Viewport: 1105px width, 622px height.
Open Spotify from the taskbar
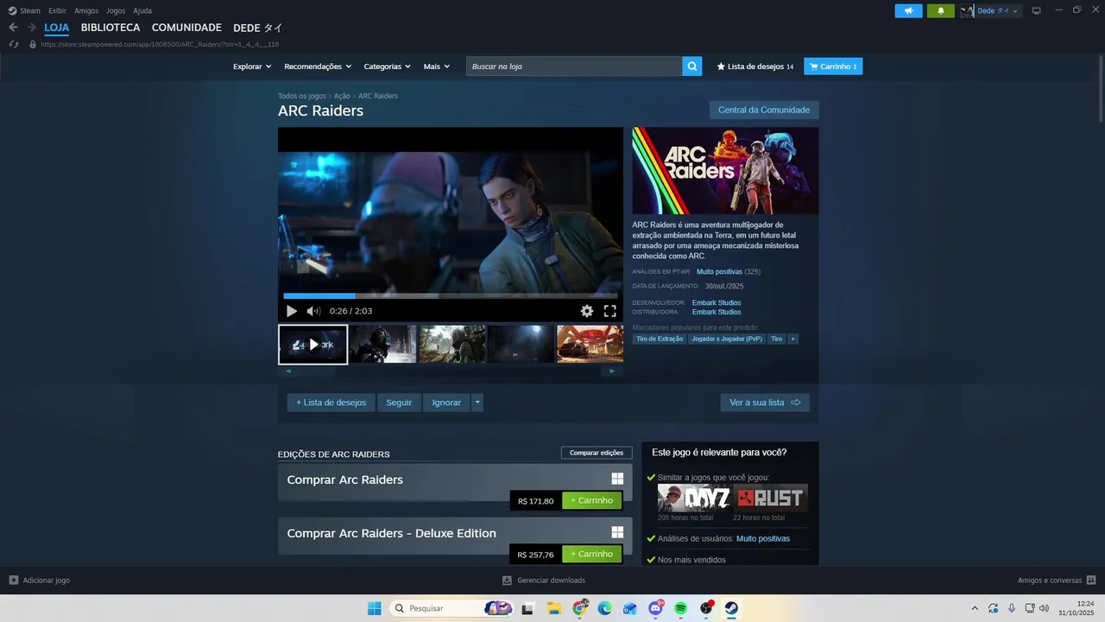[680, 608]
